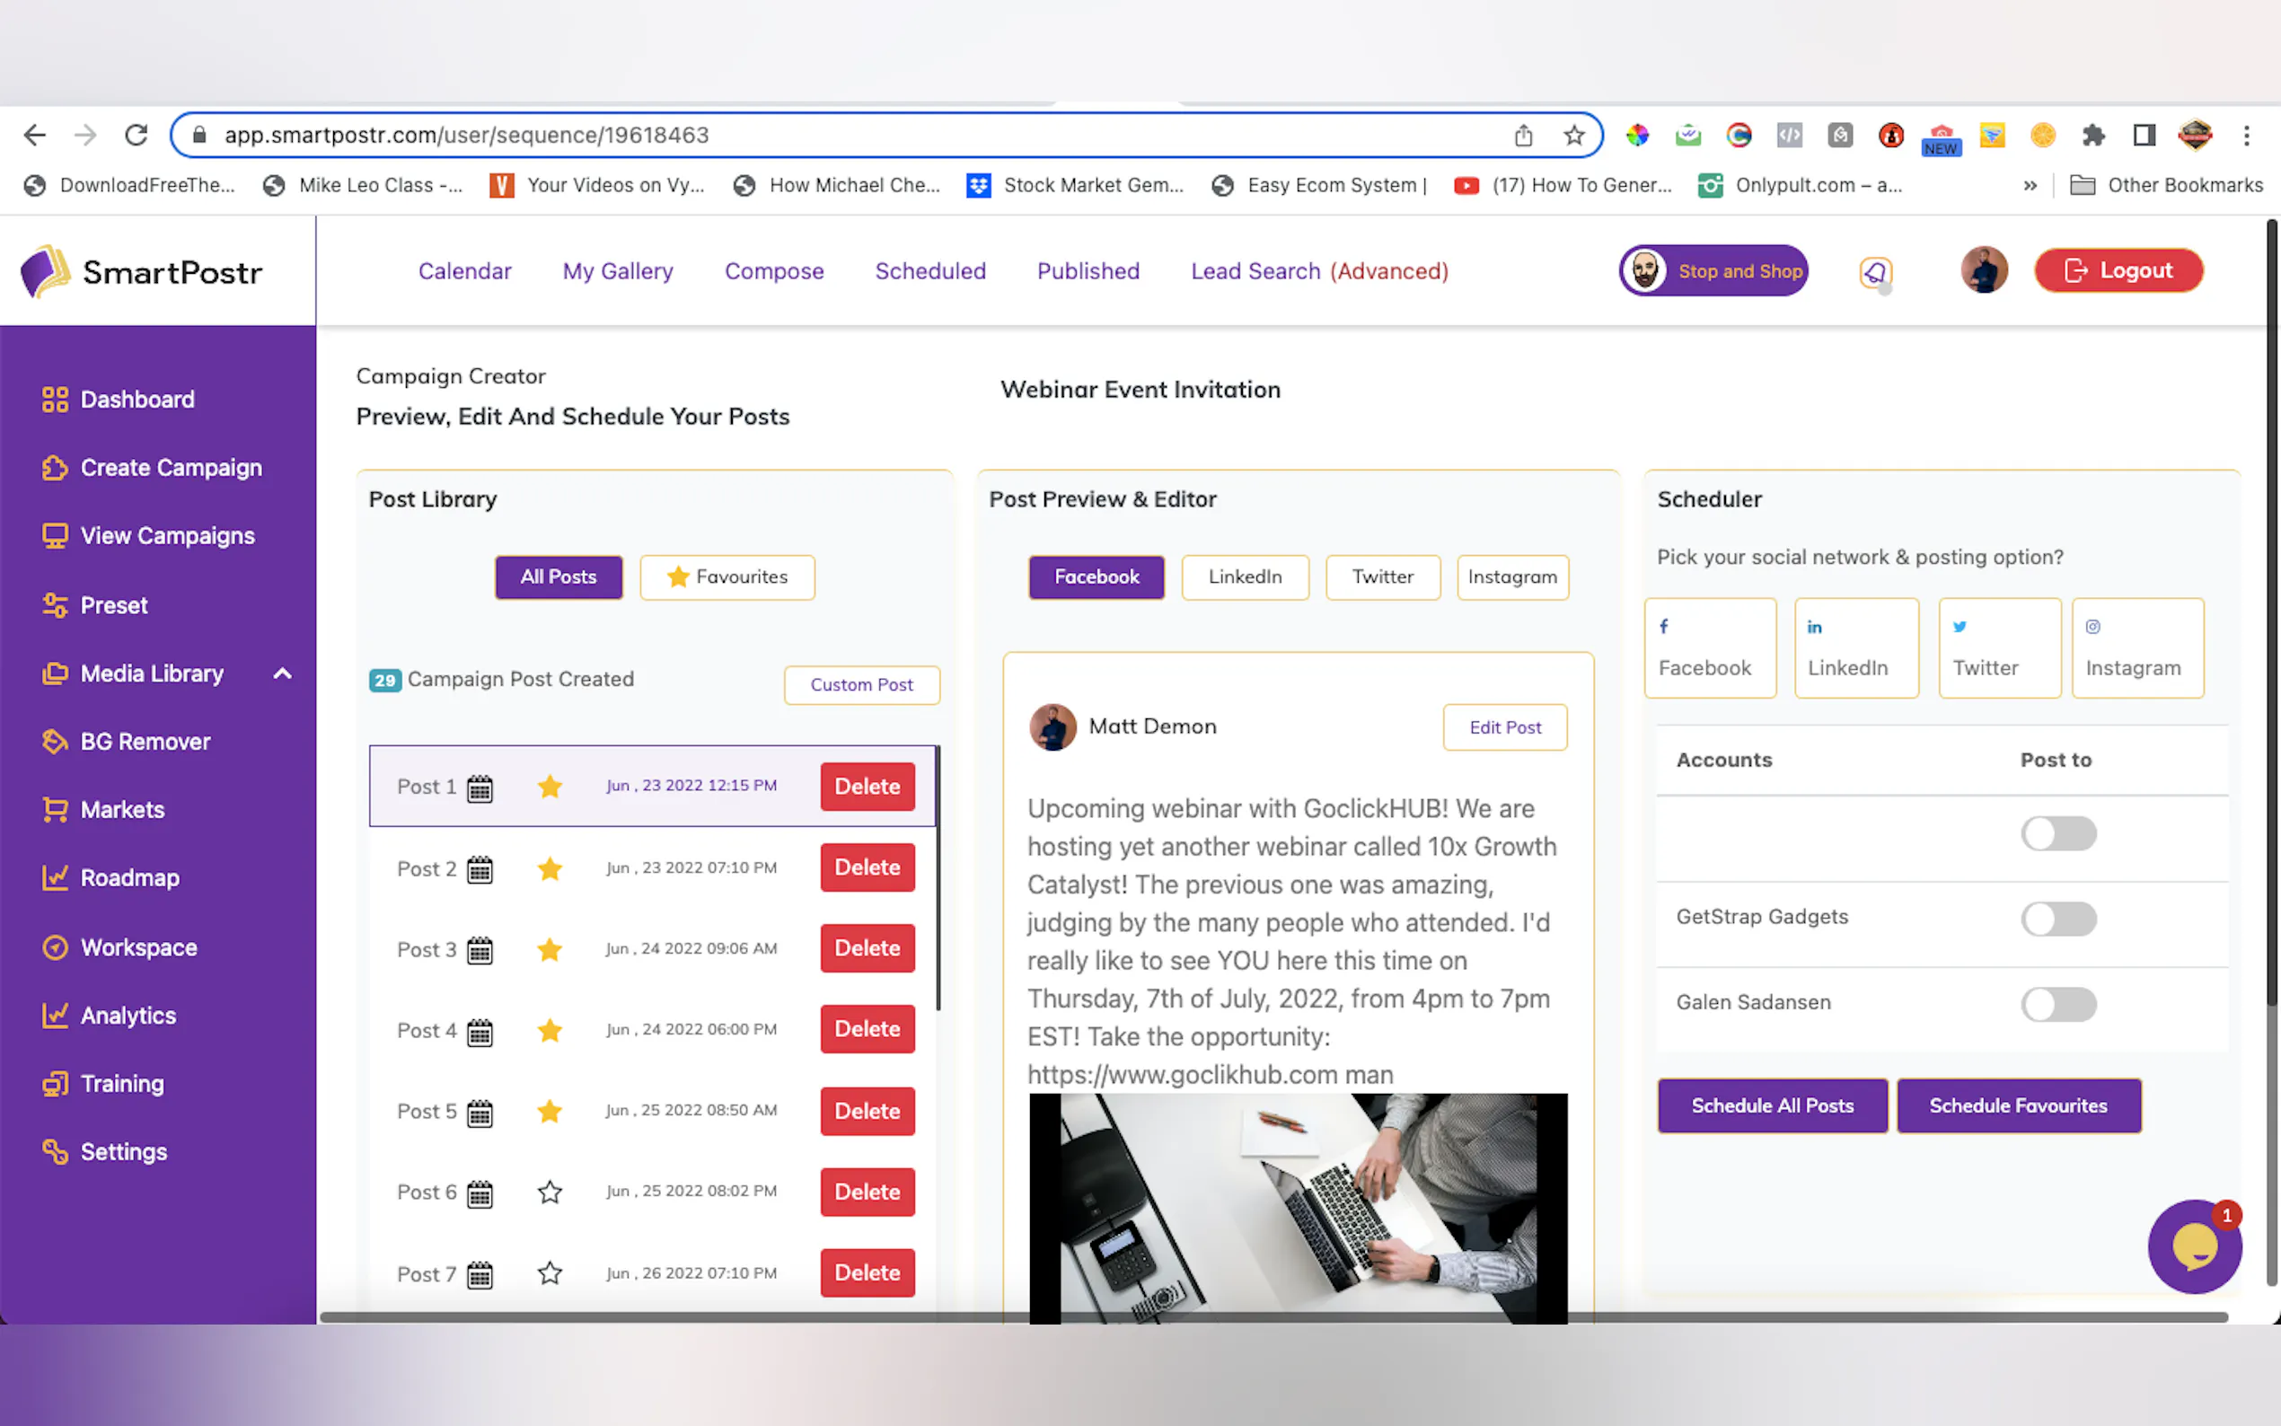
Task: Open BG Remover from sidebar
Action: (145, 742)
